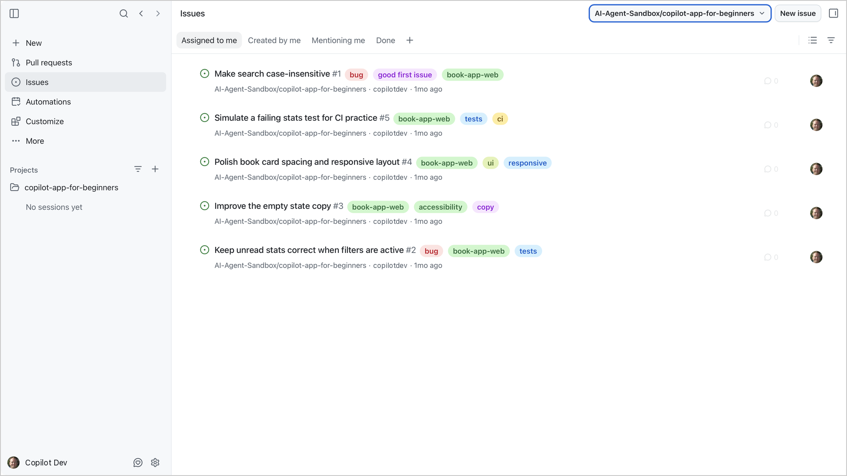Click Copilot Dev user profile
Viewport: 847px width, 476px height.
38,463
